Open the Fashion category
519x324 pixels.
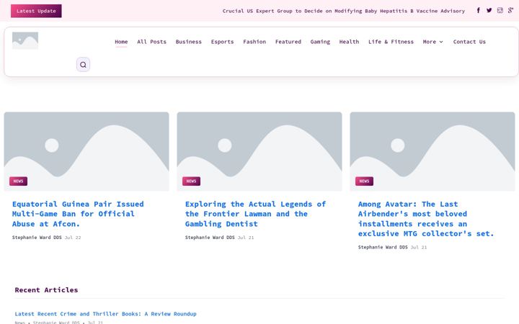pos(254,42)
